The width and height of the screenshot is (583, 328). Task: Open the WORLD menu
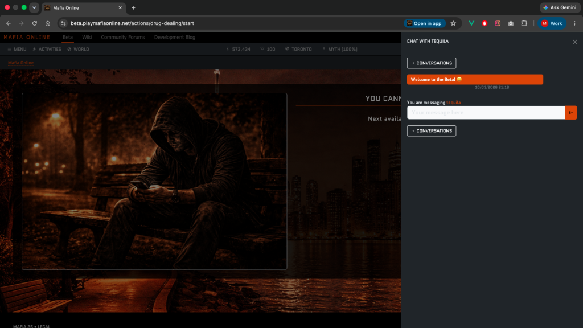pyautogui.click(x=78, y=49)
